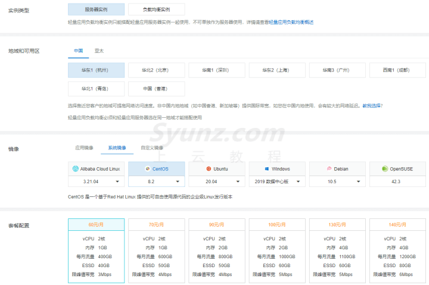Select the 60元/月 plan card
The width and height of the screenshot is (429, 285).
click(x=97, y=250)
